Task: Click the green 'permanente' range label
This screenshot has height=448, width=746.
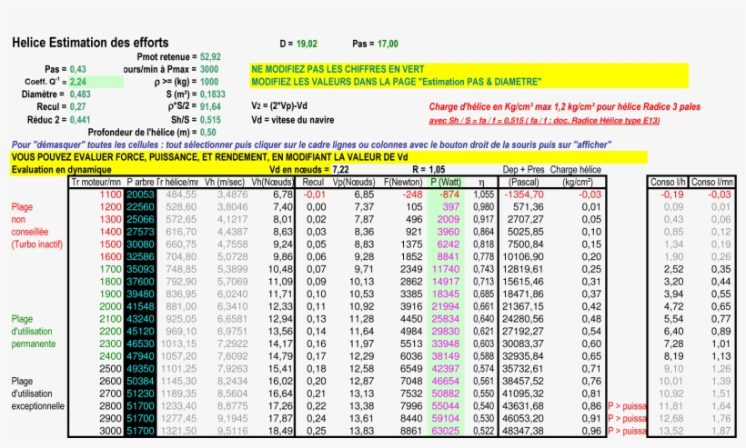Action: click(x=34, y=344)
